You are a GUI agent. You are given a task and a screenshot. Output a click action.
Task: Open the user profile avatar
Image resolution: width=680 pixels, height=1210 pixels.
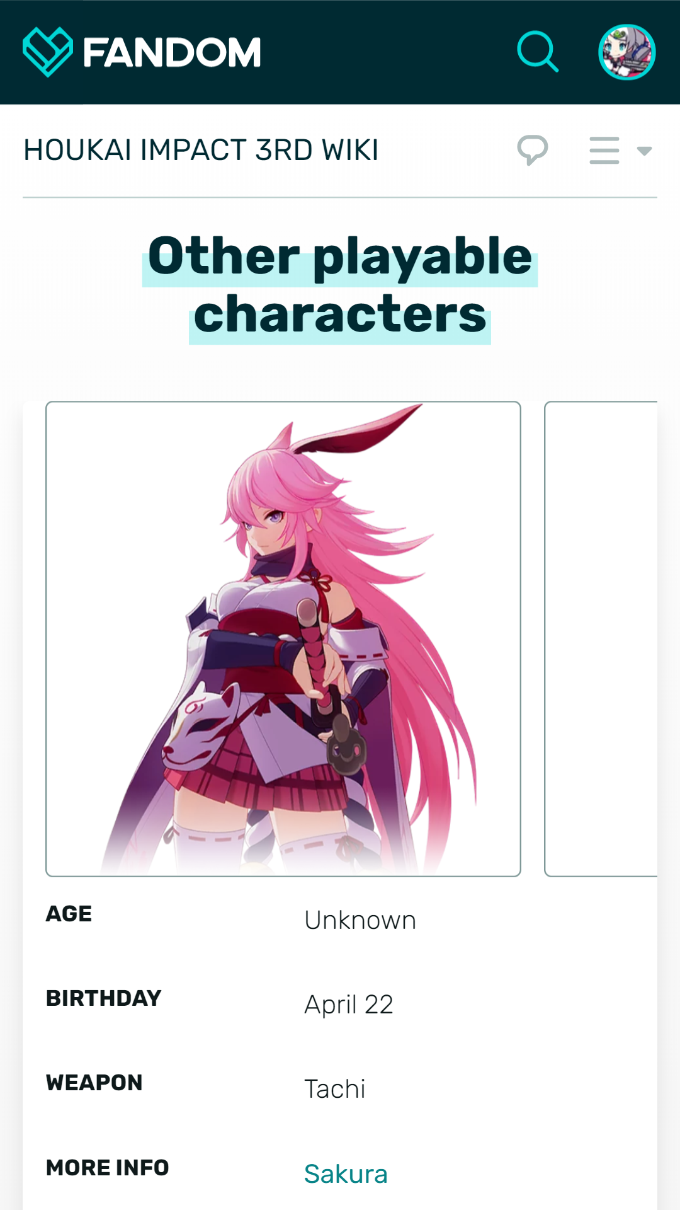pos(626,52)
